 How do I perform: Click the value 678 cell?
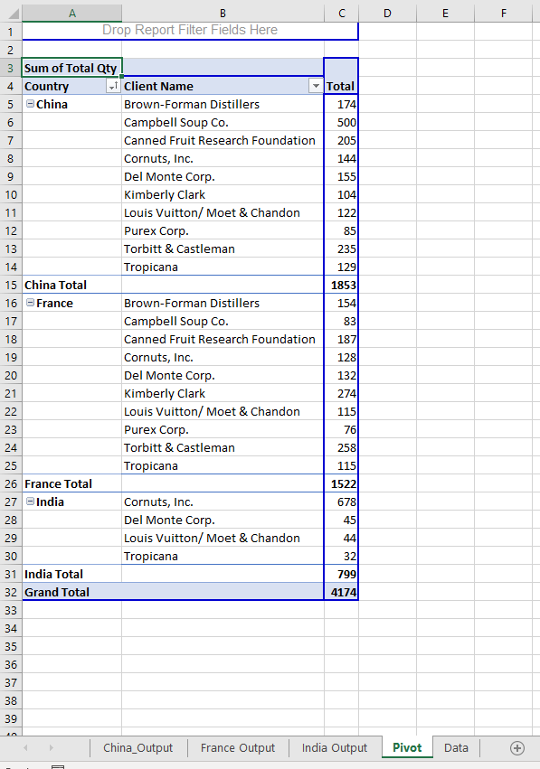(341, 502)
